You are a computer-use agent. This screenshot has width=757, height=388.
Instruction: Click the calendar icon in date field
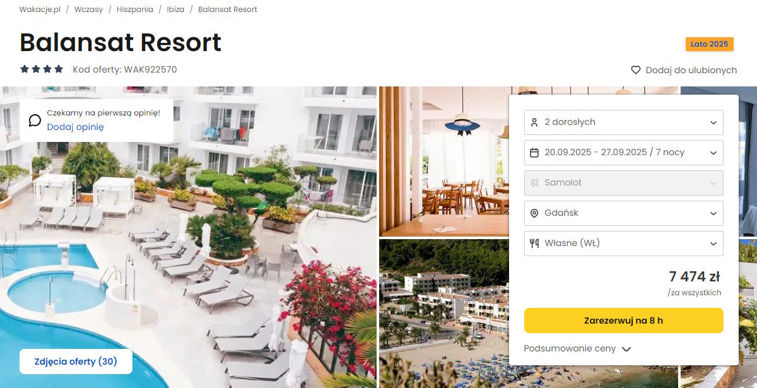click(x=534, y=152)
